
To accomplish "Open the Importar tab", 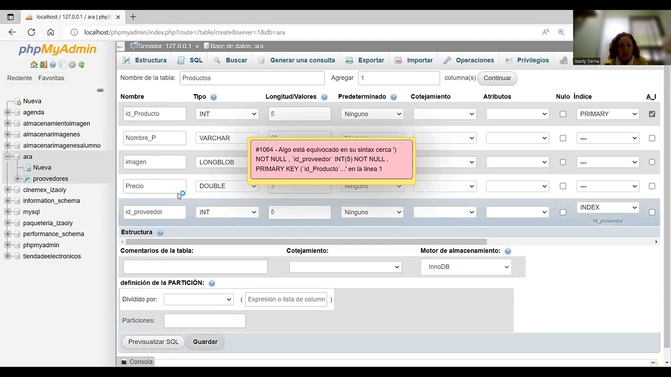I will click(x=414, y=60).
